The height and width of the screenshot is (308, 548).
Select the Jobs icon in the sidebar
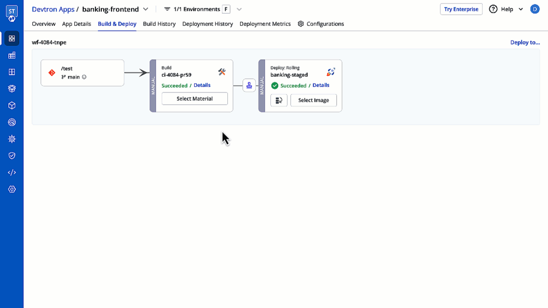[11, 55]
